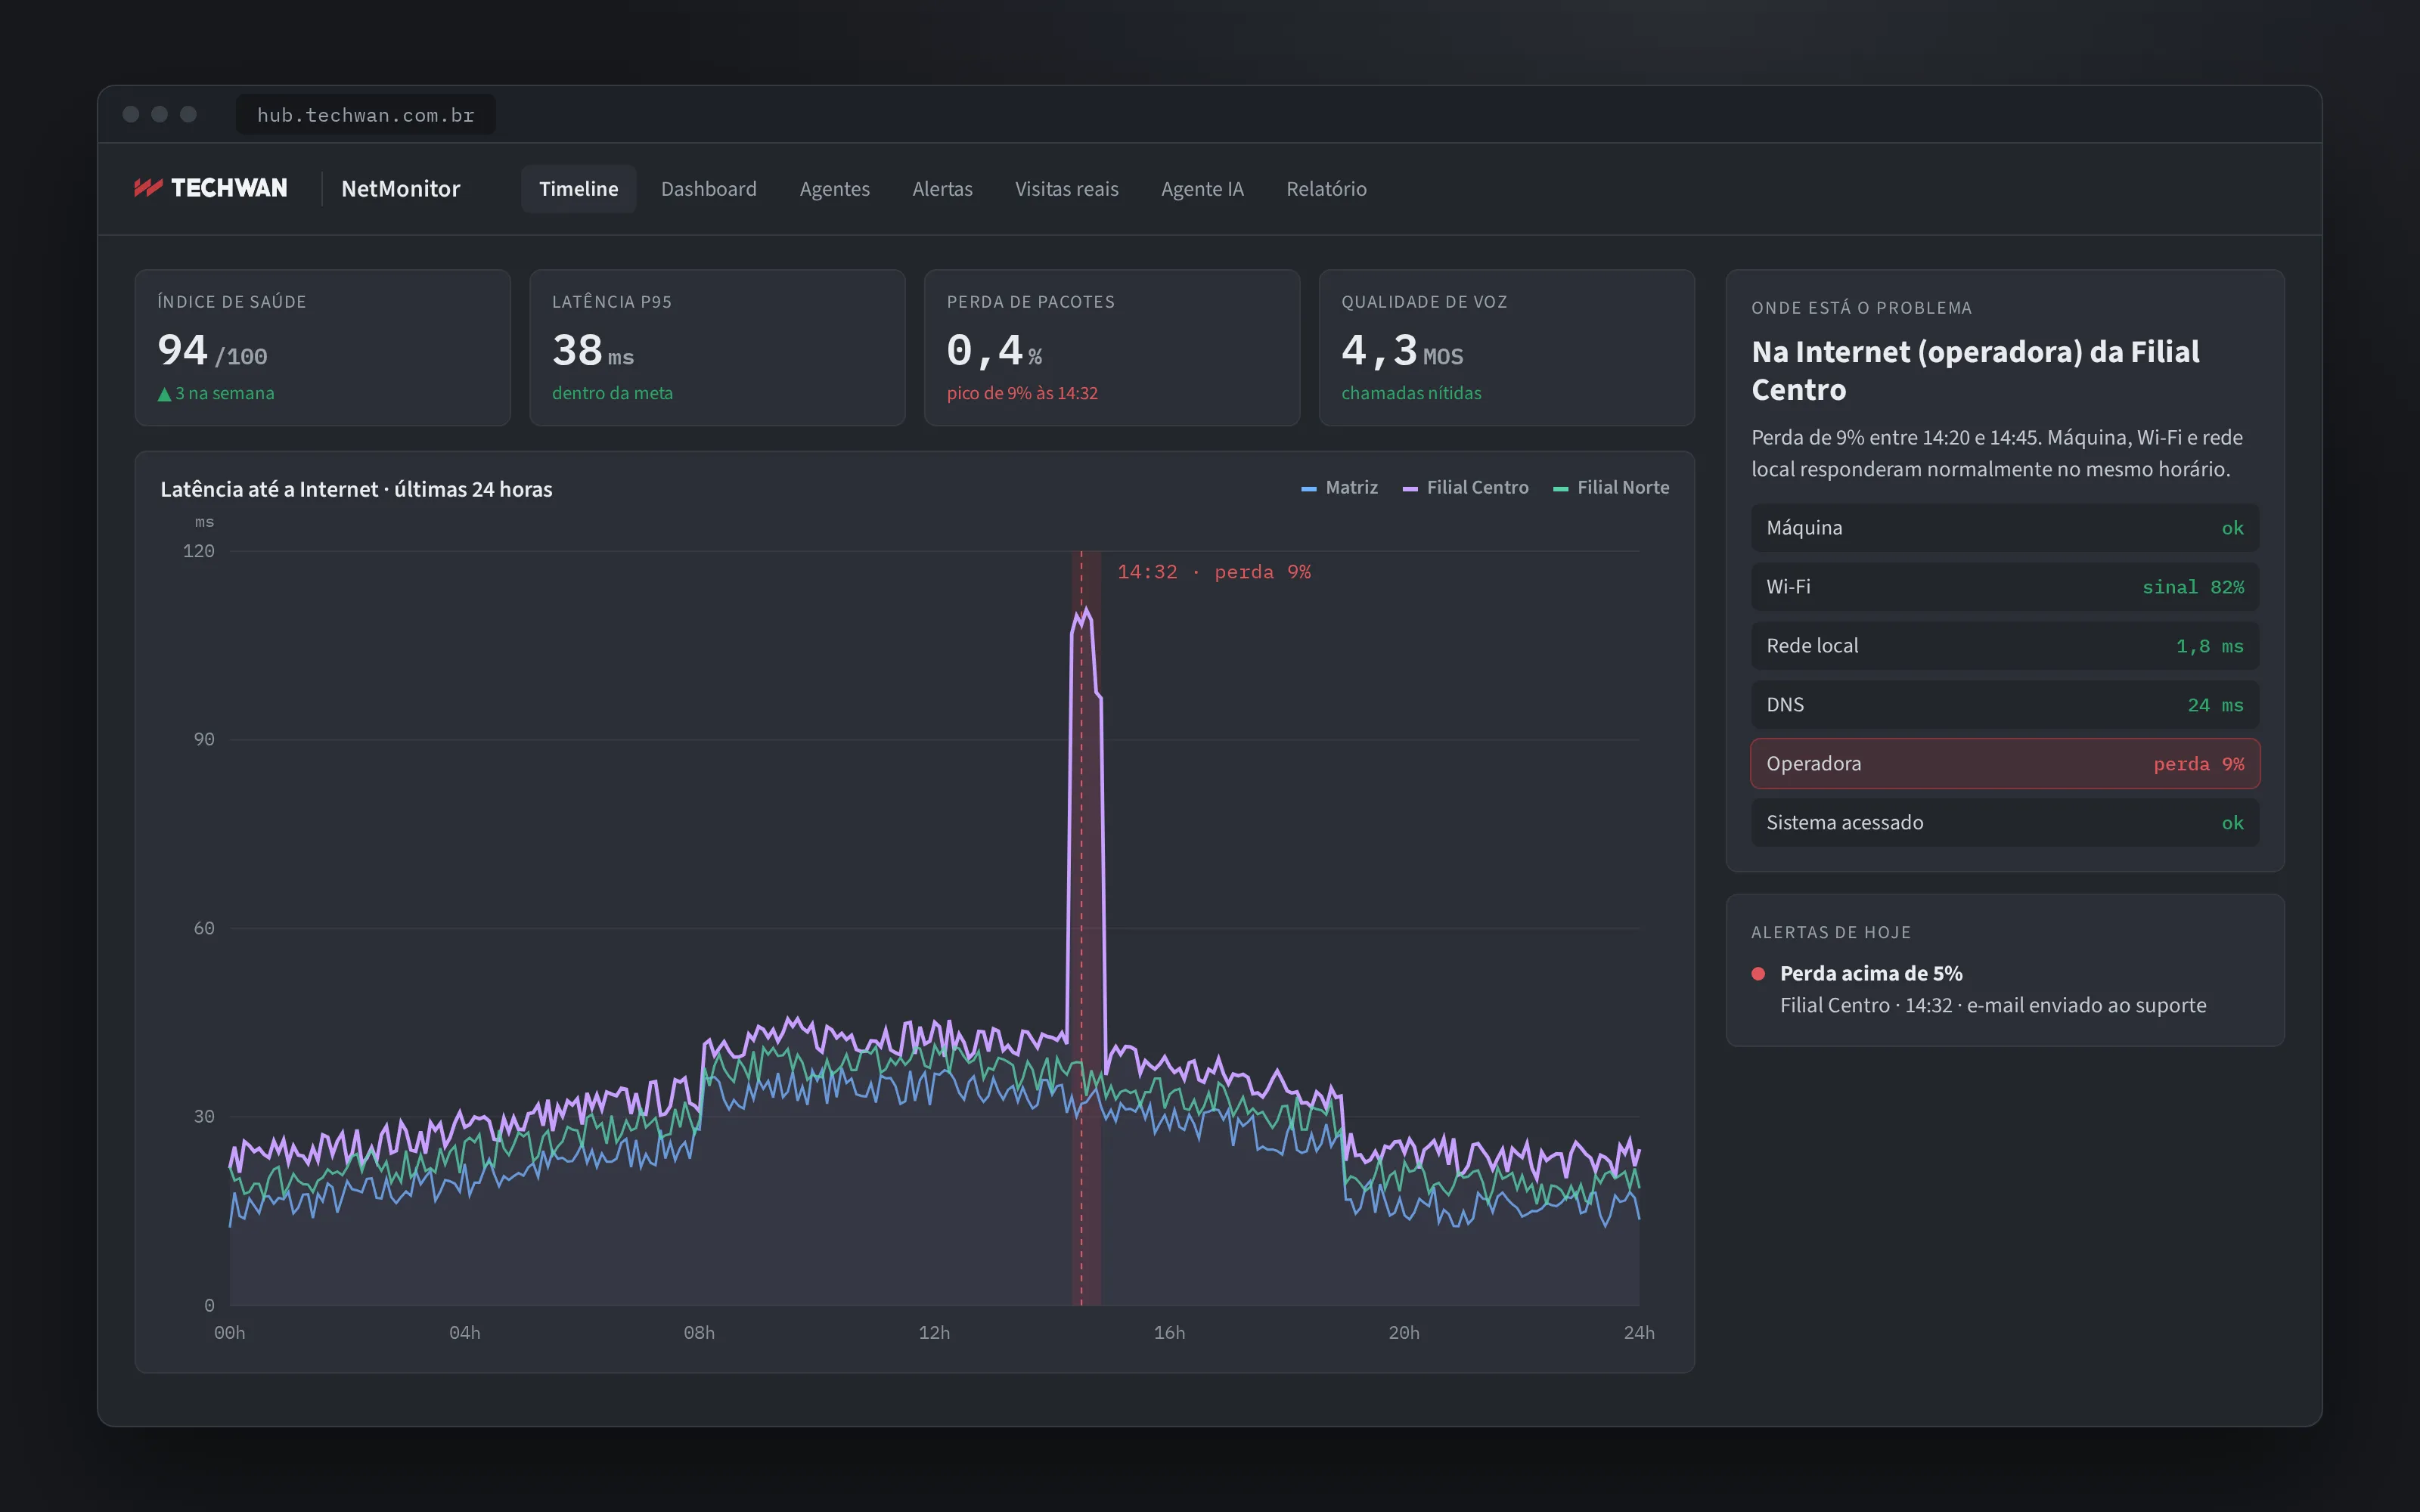Image resolution: width=2420 pixels, height=1512 pixels.
Task: Open the Timeline tab
Action: click(578, 188)
